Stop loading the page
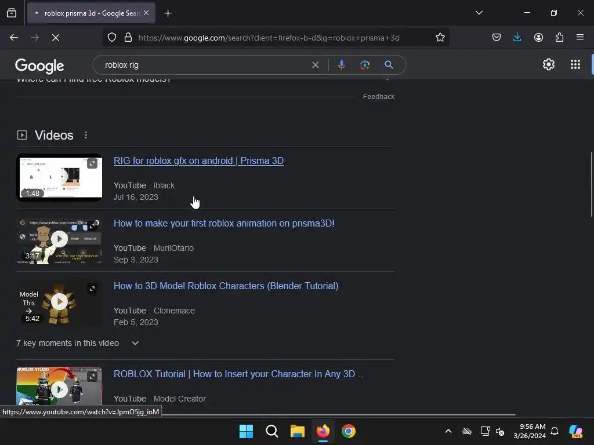594x445 pixels. [56, 38]
